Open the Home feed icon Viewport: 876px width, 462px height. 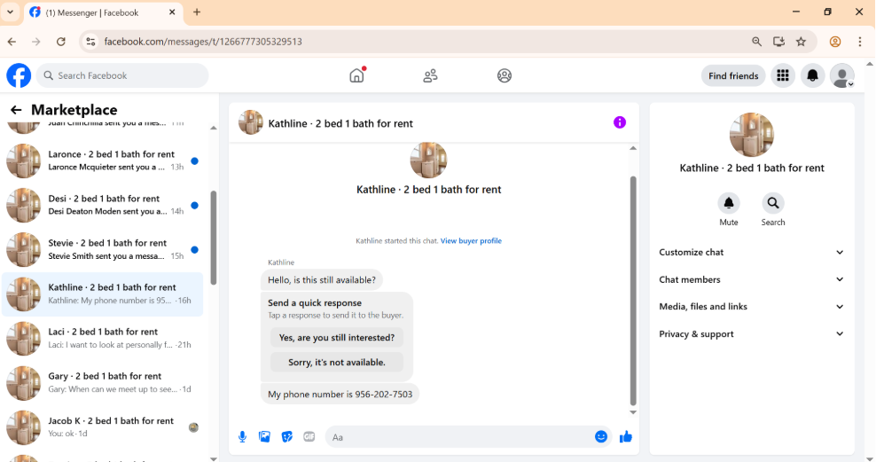pos(356,75)
